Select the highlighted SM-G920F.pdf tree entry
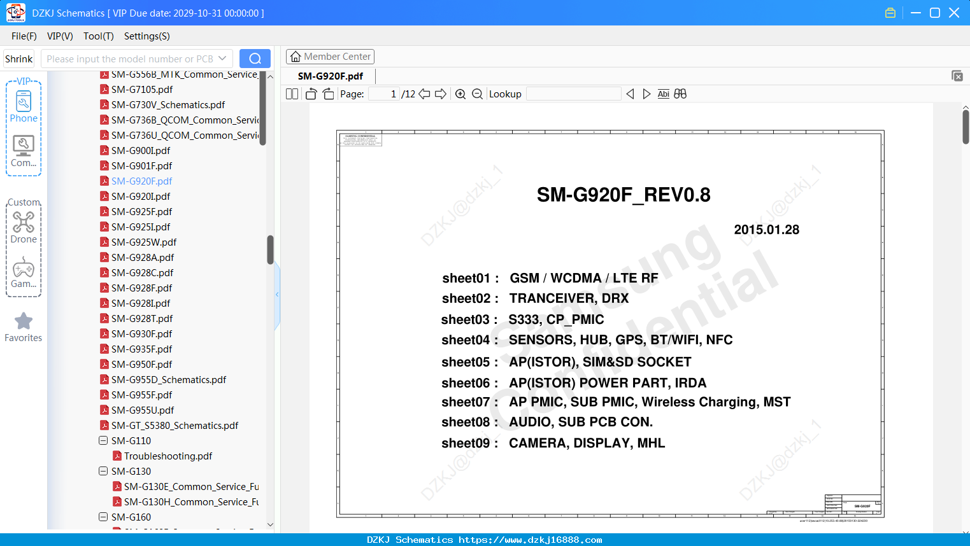This screenshot has width=970, height=546. [141, 181]
